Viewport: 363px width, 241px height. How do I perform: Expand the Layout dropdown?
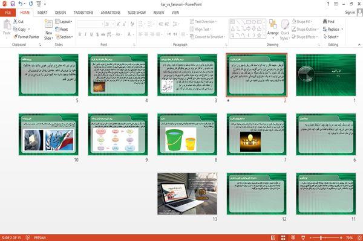64,22
